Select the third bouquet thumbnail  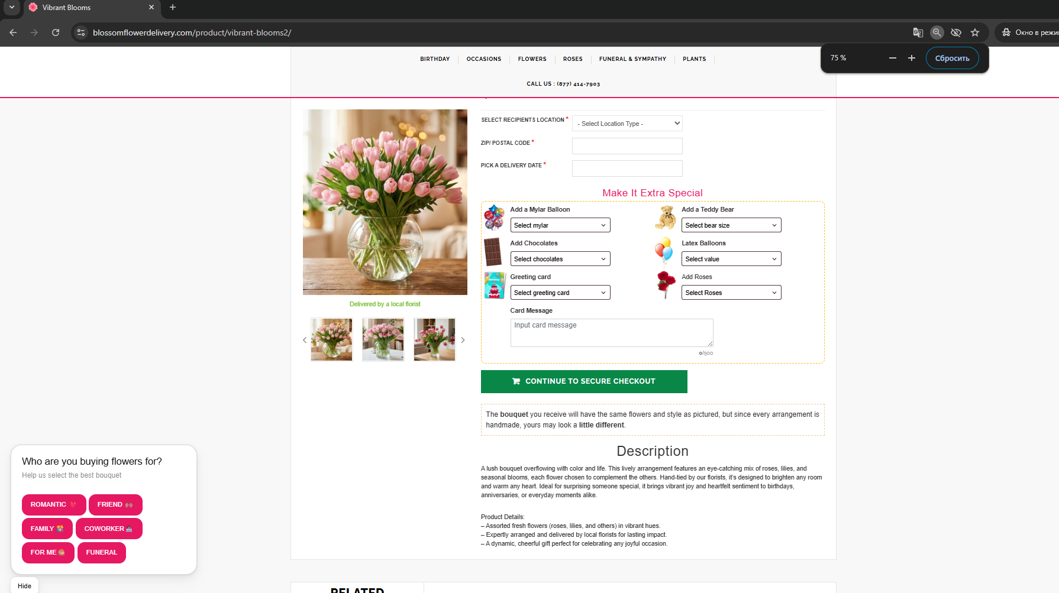pyautogui.click(x=435, y=339)
